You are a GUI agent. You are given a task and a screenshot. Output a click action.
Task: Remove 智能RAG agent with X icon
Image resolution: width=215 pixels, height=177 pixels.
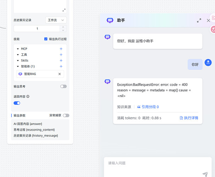tap(60, 74)
